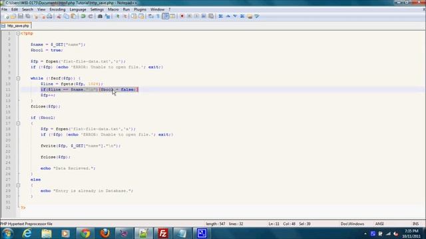Screen dimensions: 426x239
Task: Open the Edit menu
Action: 15,9
